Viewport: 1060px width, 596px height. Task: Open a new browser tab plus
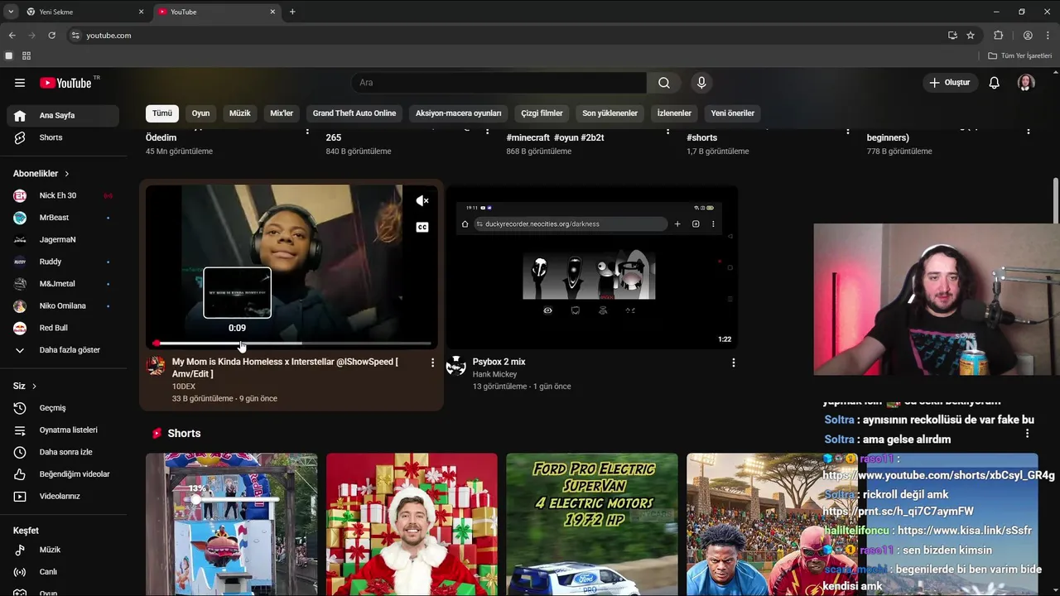[x=292, y=12]
